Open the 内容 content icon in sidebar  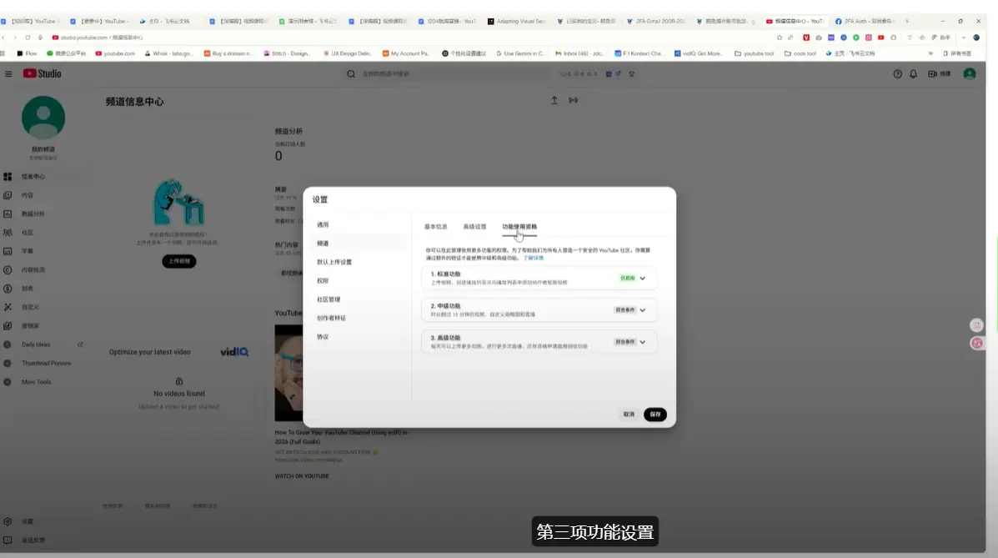[8, 195]
